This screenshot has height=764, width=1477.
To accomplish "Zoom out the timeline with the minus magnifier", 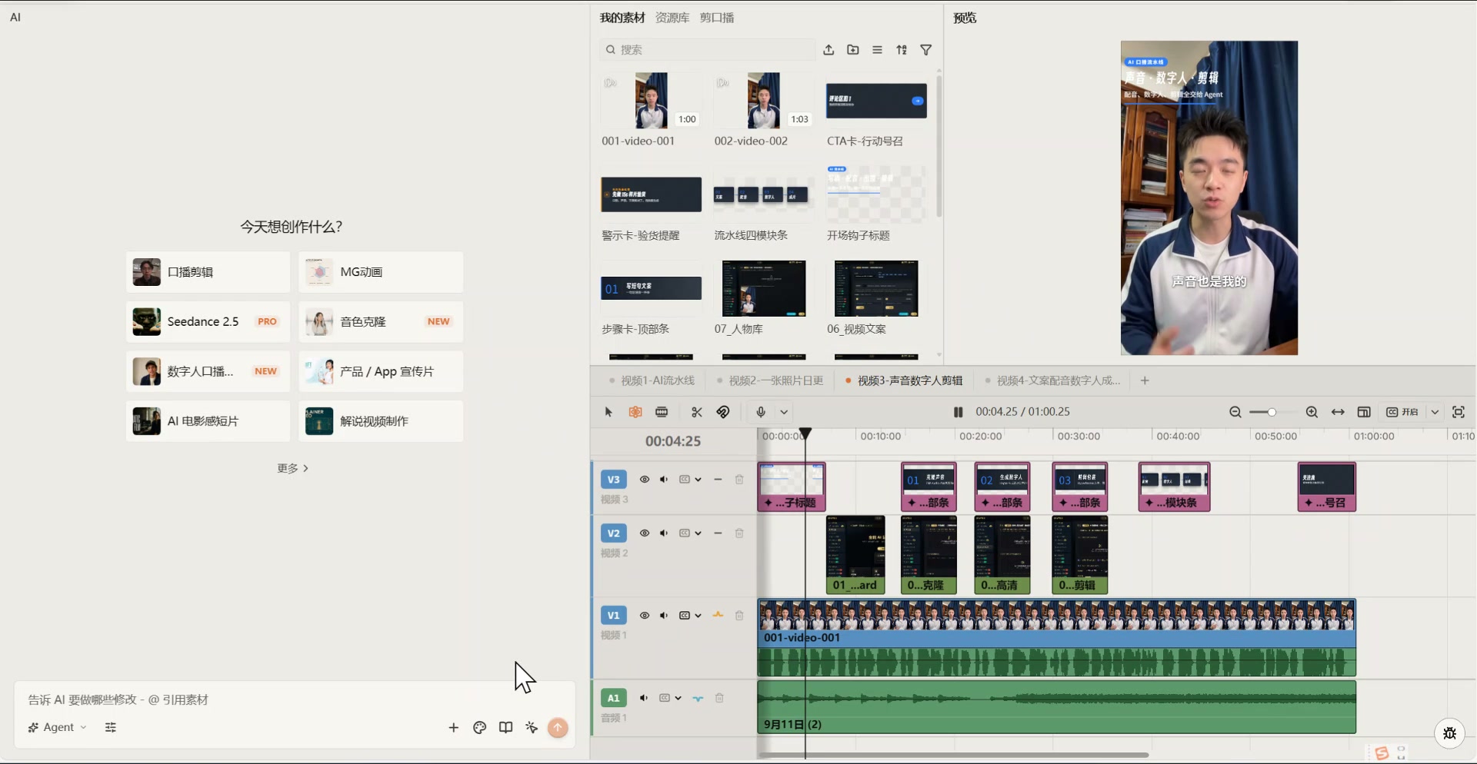I will pos(1235,412).
